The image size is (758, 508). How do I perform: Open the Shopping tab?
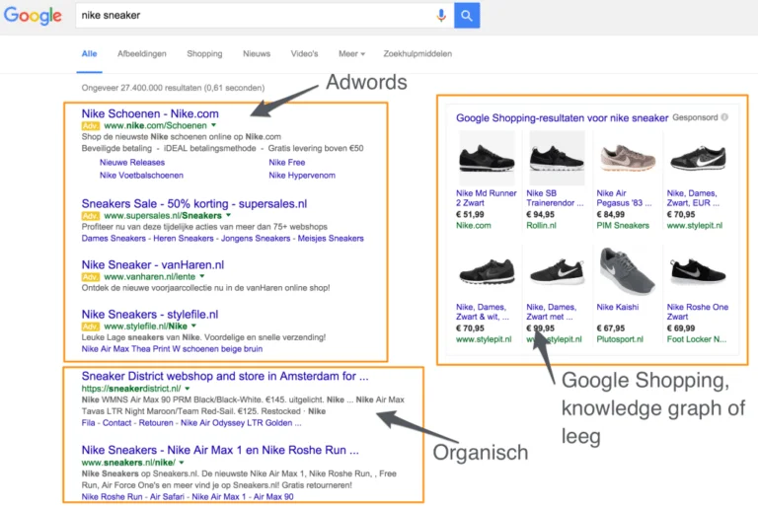pyautogui.click(x=204, y=53)
